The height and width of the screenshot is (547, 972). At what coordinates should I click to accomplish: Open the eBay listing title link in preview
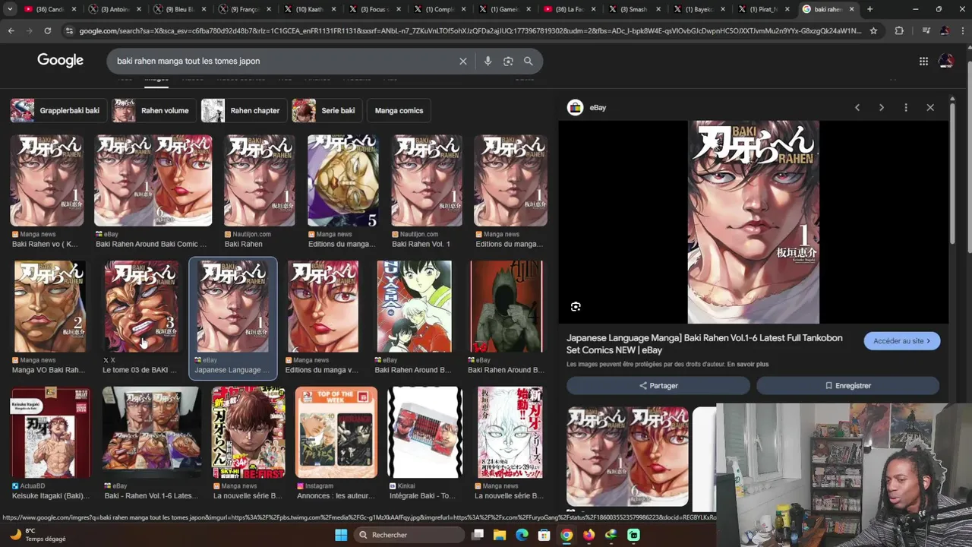pyautogui.click(x=704, y=343)
